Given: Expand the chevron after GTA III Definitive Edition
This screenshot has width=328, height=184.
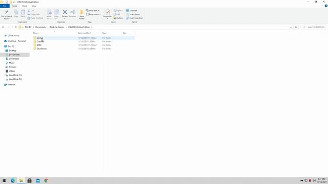Looking at the screenshot, I should (x=92, y=27).
